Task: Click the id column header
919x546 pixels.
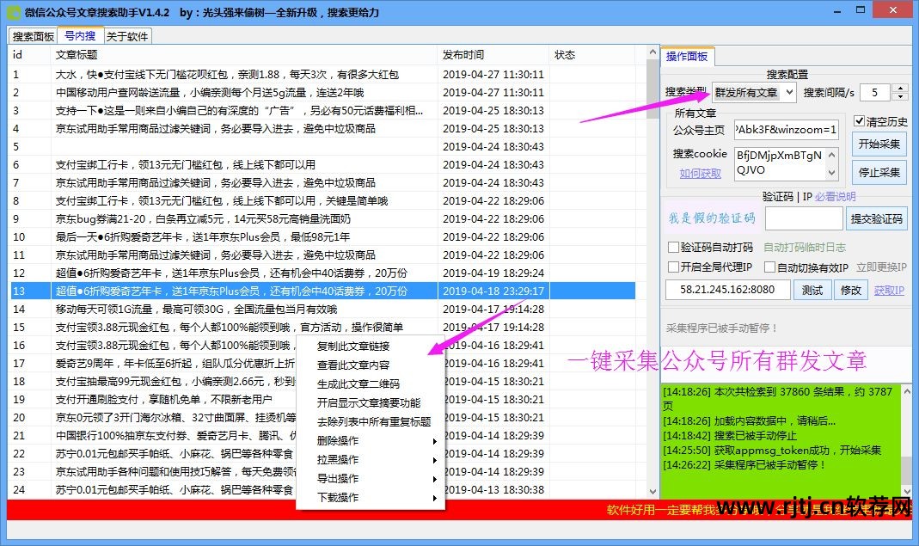Action: coord(29,55)
